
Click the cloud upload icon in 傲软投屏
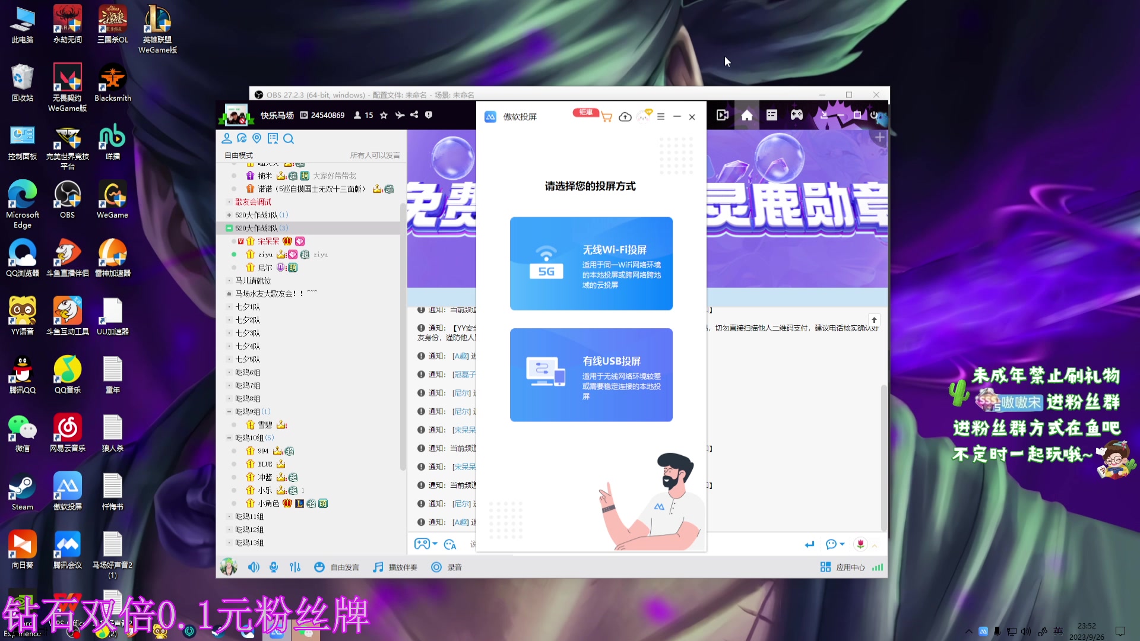pos(625,117)
